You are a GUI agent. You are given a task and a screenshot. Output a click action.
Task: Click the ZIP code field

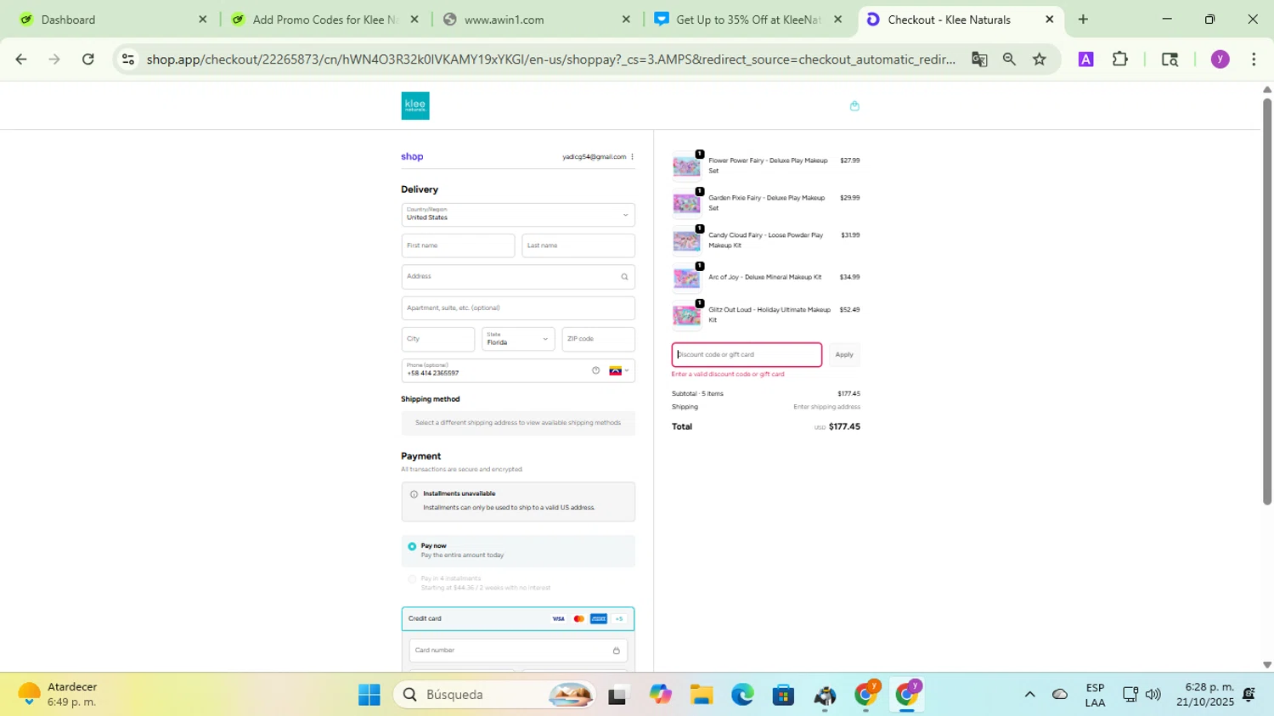599,340
